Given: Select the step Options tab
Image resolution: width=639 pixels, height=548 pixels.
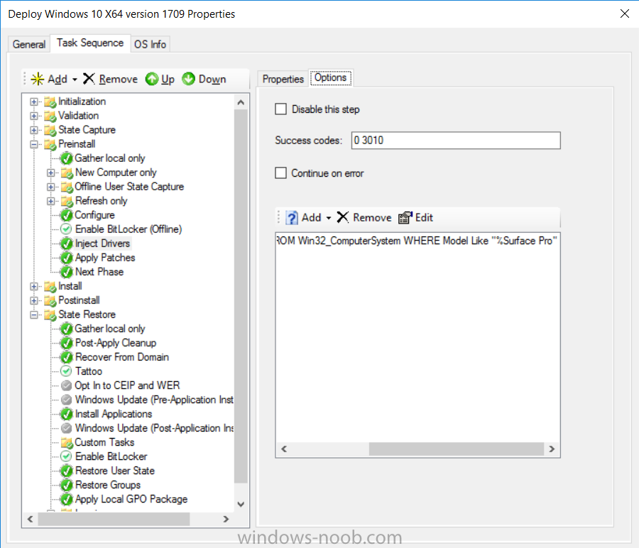Looking at the screenshot, I should coord(330,77).
